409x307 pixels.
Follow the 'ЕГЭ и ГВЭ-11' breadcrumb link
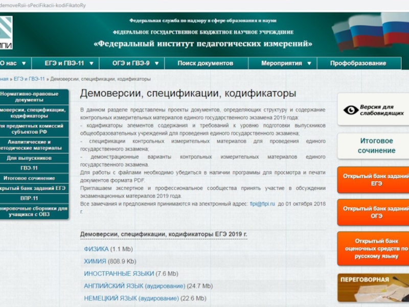29,79
